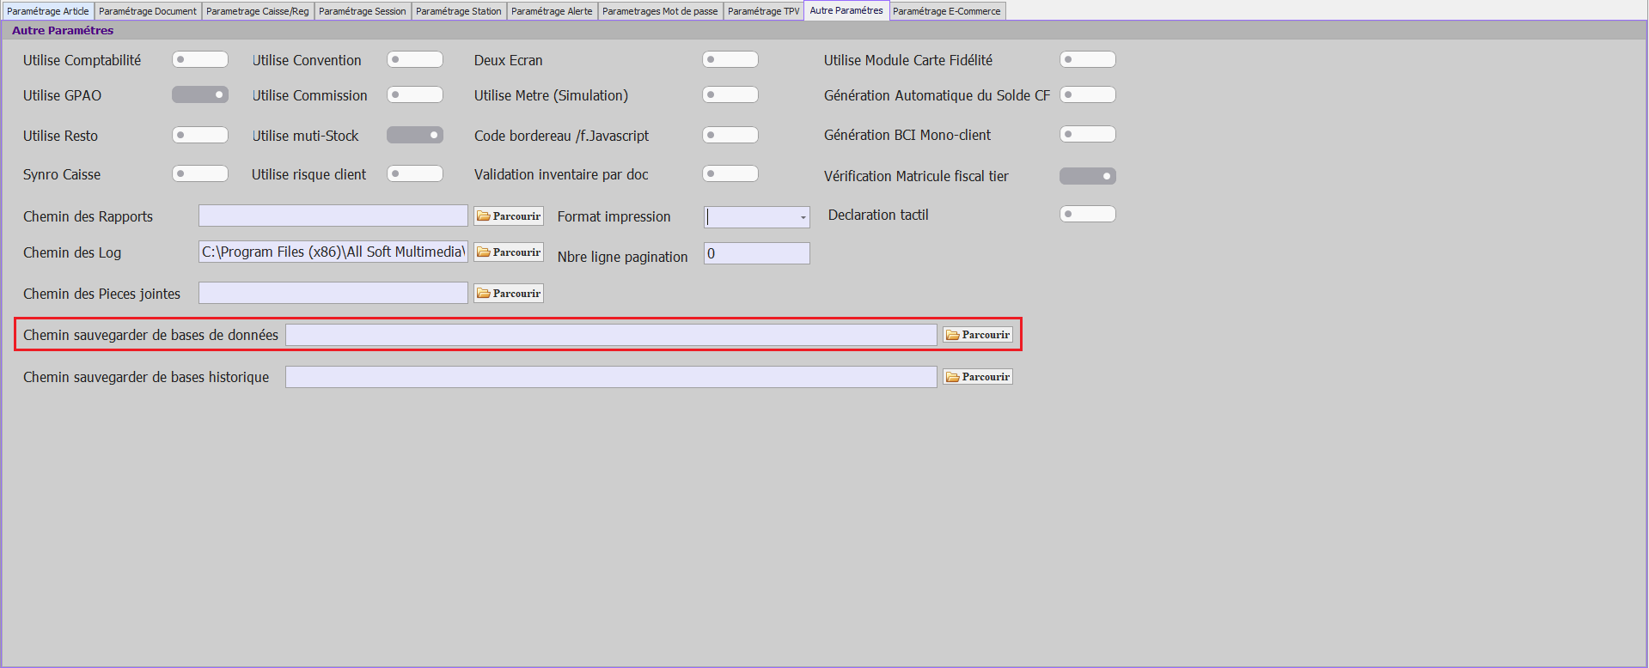
Task: Select the Paramétrage Session tab
Action: (363, 11)
